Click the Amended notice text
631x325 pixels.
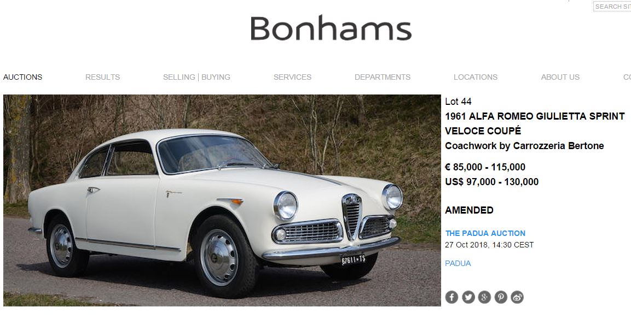(x=469, y=210)
